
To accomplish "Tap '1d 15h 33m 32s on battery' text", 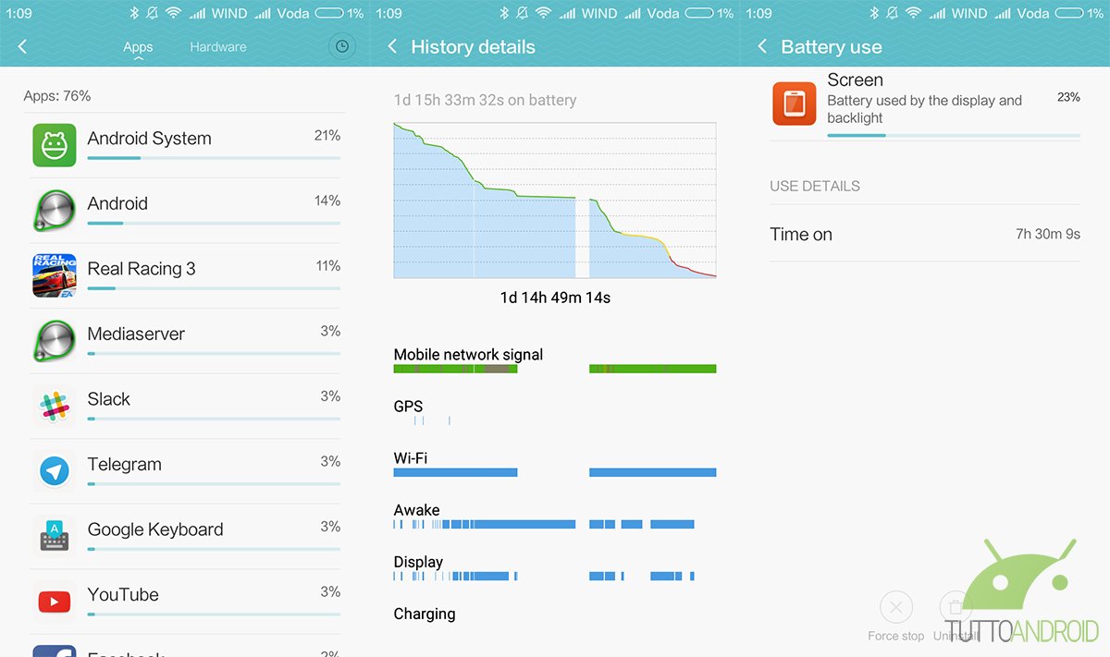I will [x=486, y=100].
